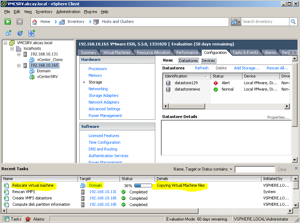Screen dimensions: 300x223
Task: Click the Tasks icon in status bar
Action: point(7,219)
